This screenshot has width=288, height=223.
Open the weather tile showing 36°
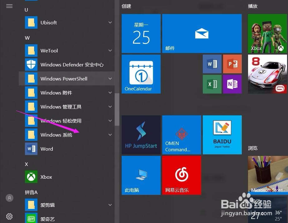tap(268, 210)
